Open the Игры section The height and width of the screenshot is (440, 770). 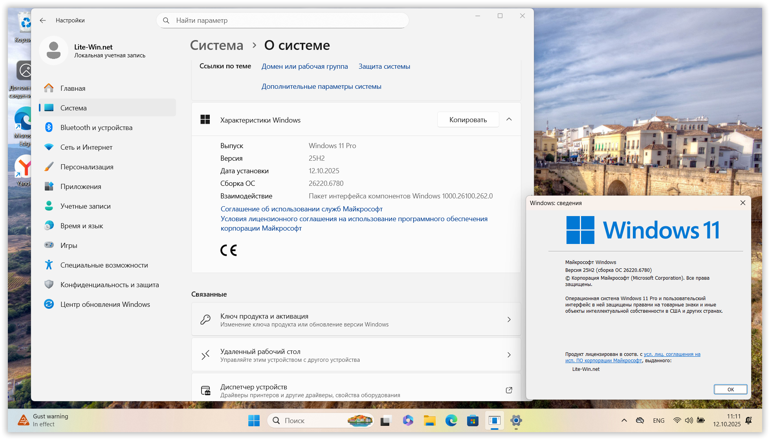click(69, 246)
